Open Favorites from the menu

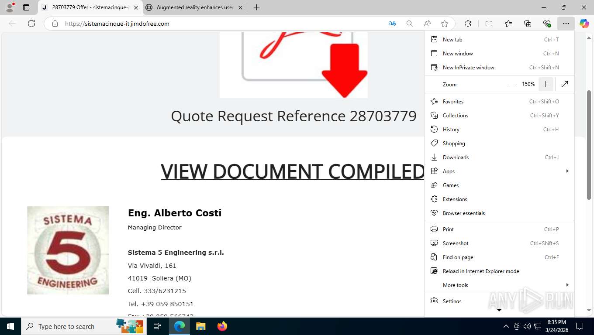point(499,101)
